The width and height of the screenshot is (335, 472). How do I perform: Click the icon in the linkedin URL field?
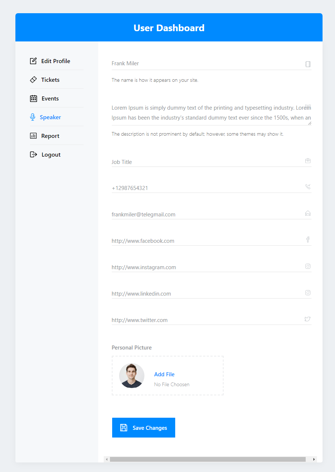(308, 293)
